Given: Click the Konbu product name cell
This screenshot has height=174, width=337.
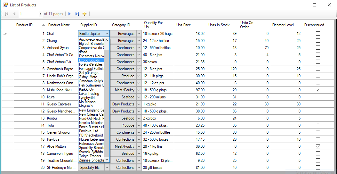Looking at the screenshot, I should pyautogui.click(x=62, y=118).
